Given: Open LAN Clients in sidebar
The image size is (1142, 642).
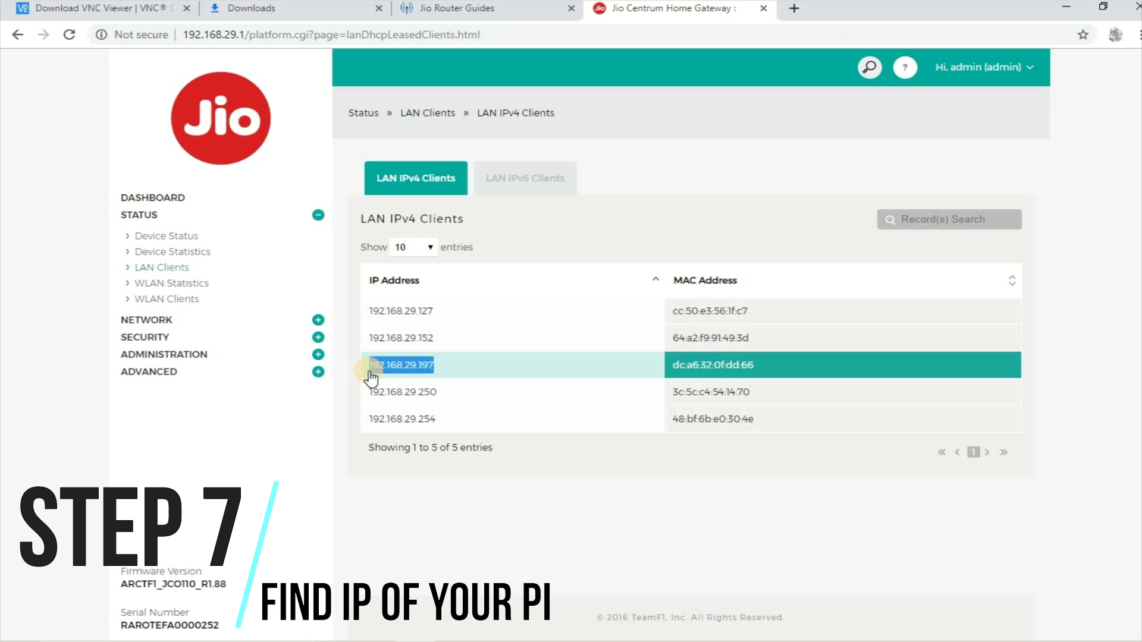Looking at the screenshot, I should 162,267.
